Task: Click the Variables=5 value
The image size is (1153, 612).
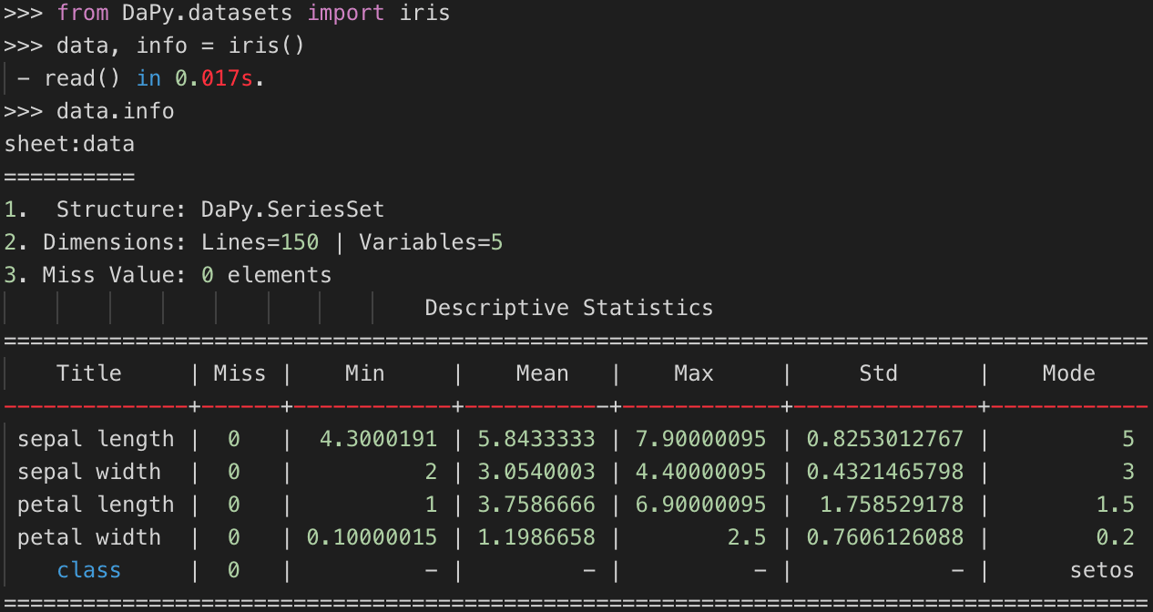Action: pyautogui.click(x=431, y=243)
